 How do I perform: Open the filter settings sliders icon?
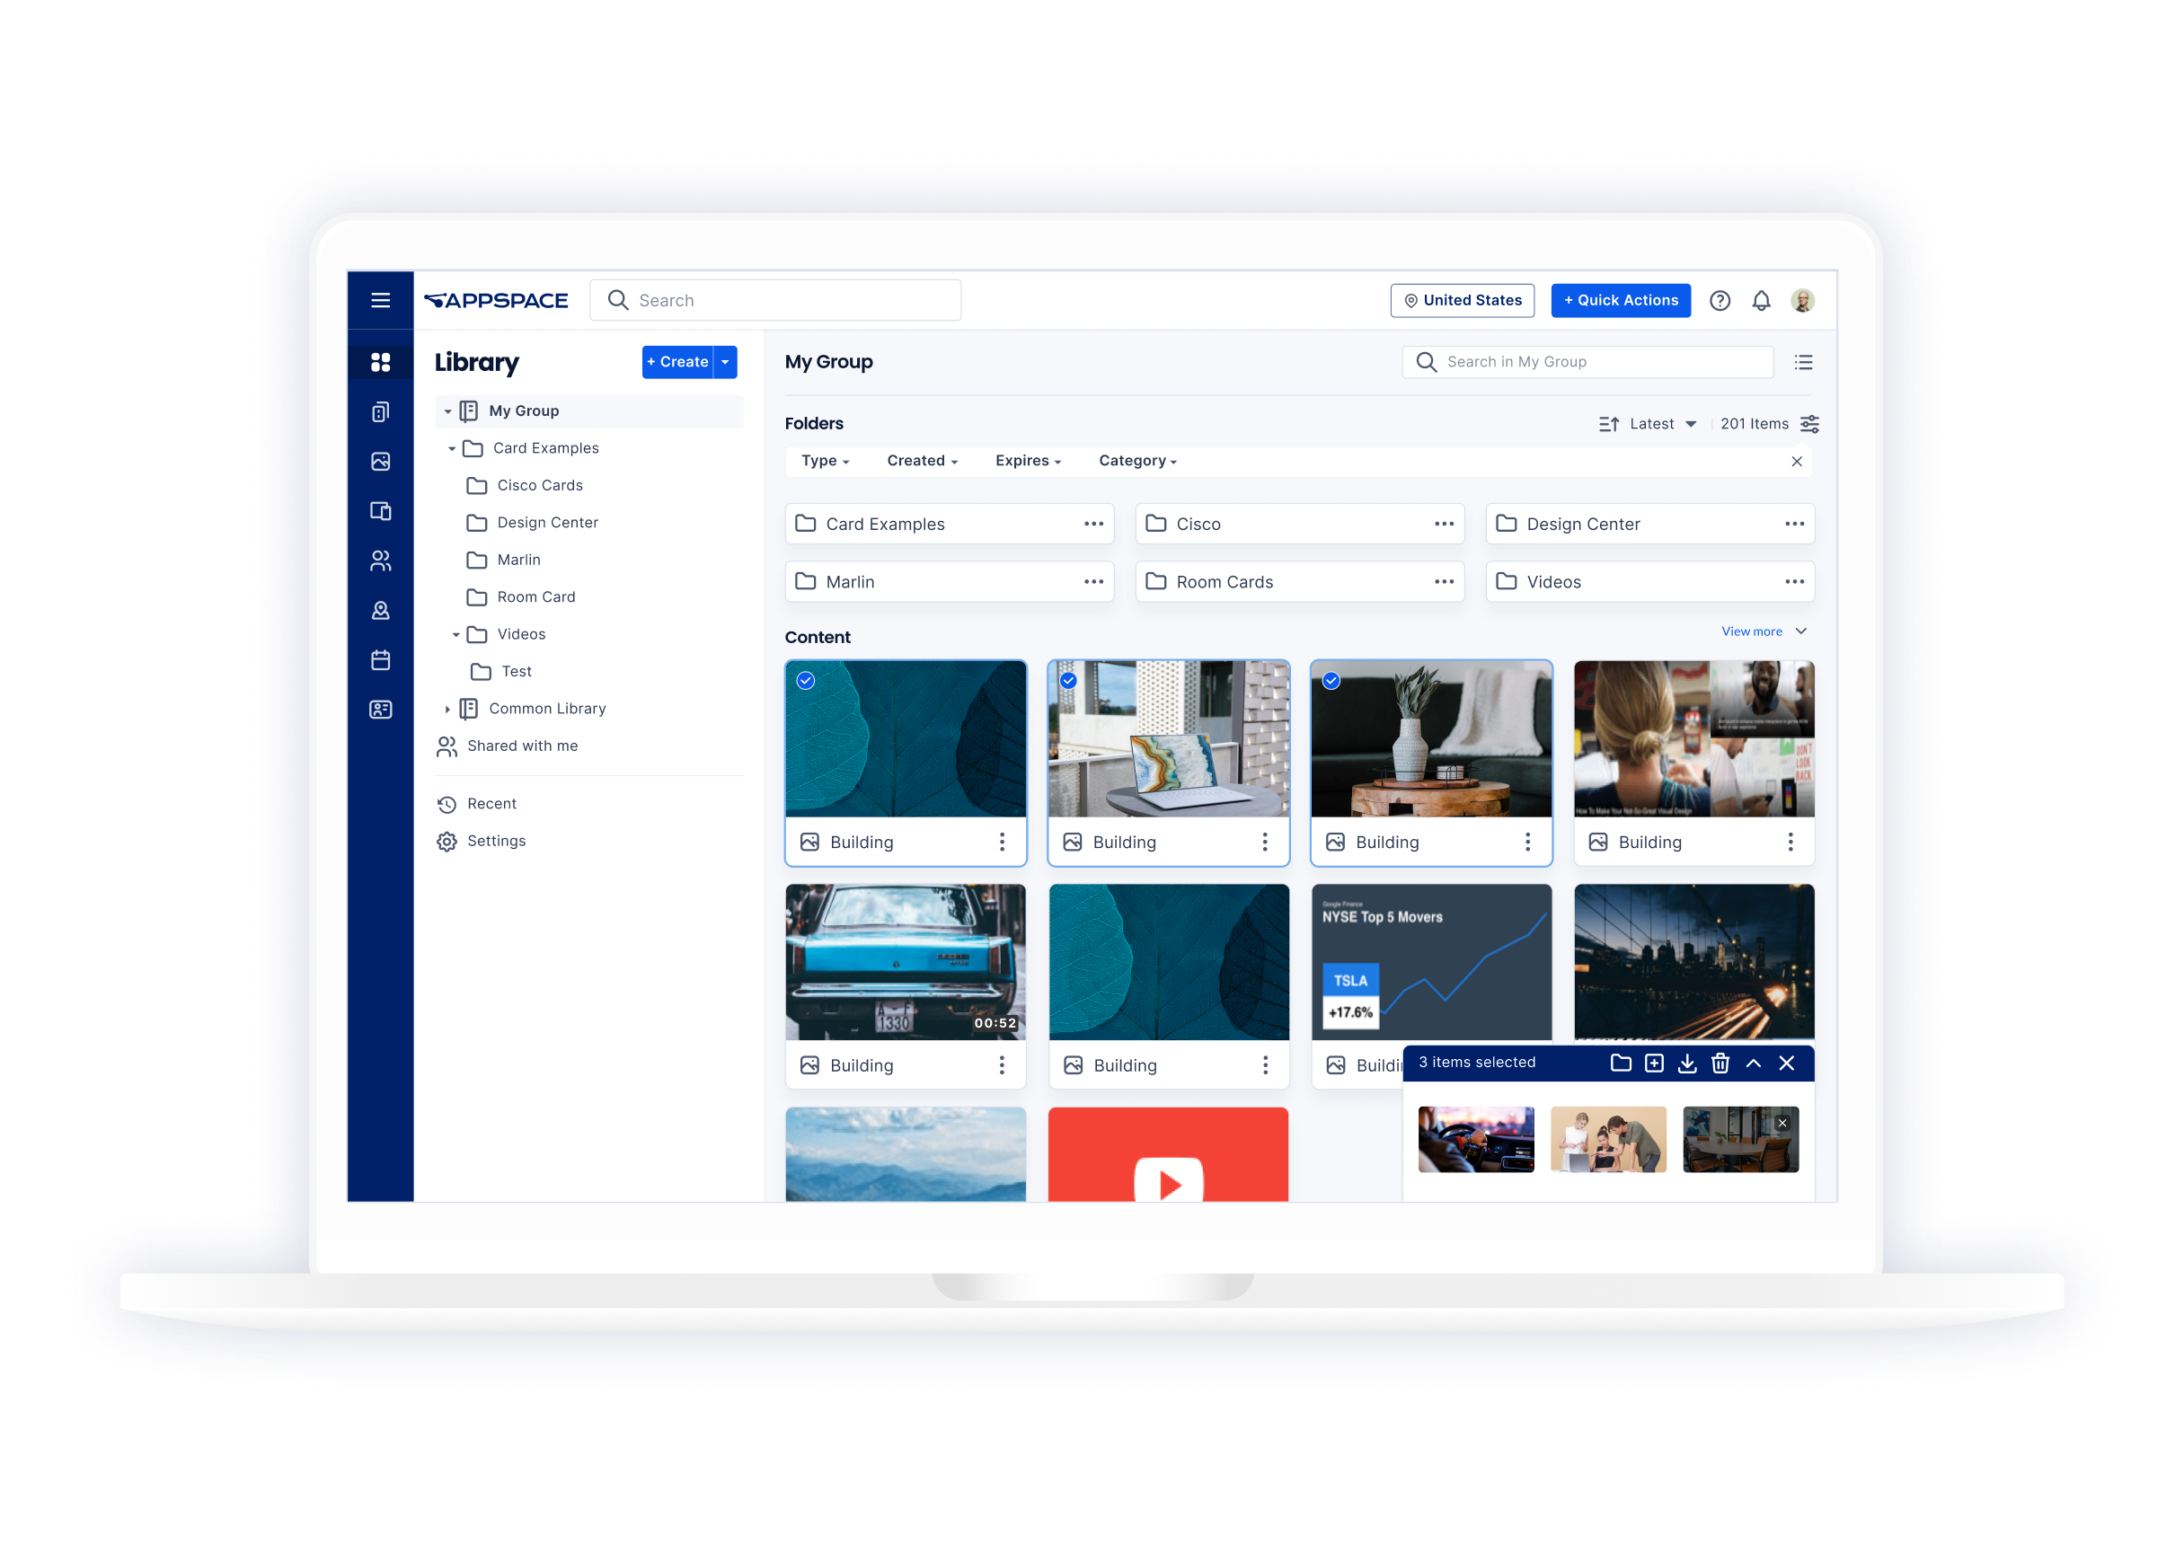(x=1809, y=423)
